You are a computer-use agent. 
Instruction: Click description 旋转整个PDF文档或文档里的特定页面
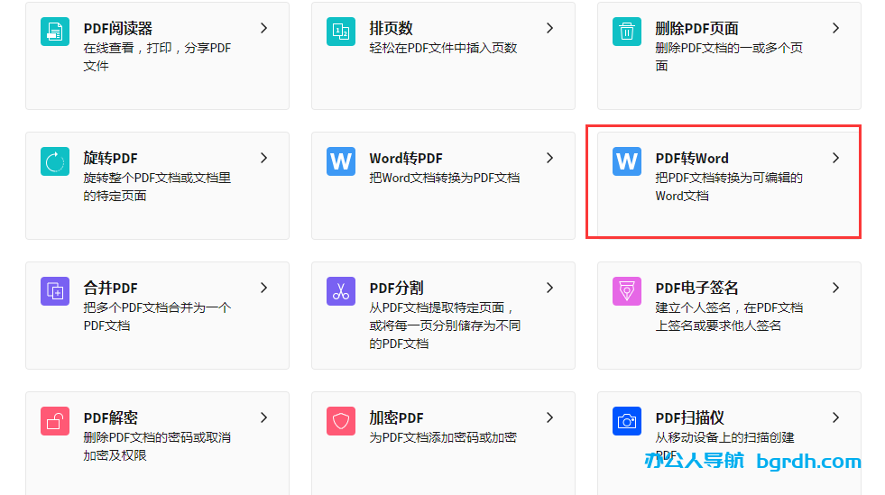click(158, 187)
